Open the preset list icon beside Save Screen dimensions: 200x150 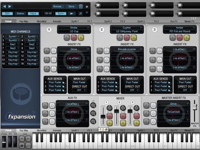tap(81, 6)
